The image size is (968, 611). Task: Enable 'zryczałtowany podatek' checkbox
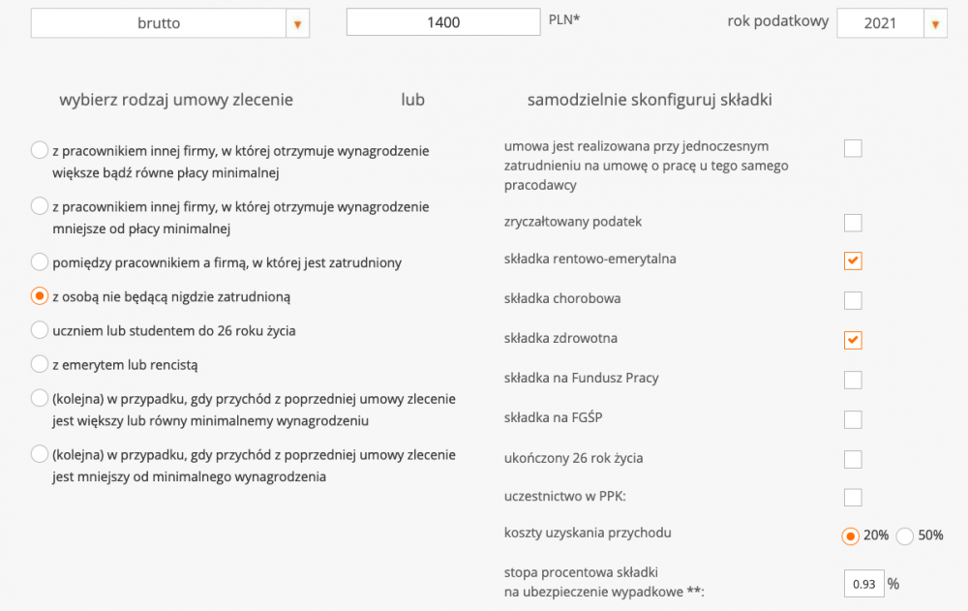tap(853, 223)
